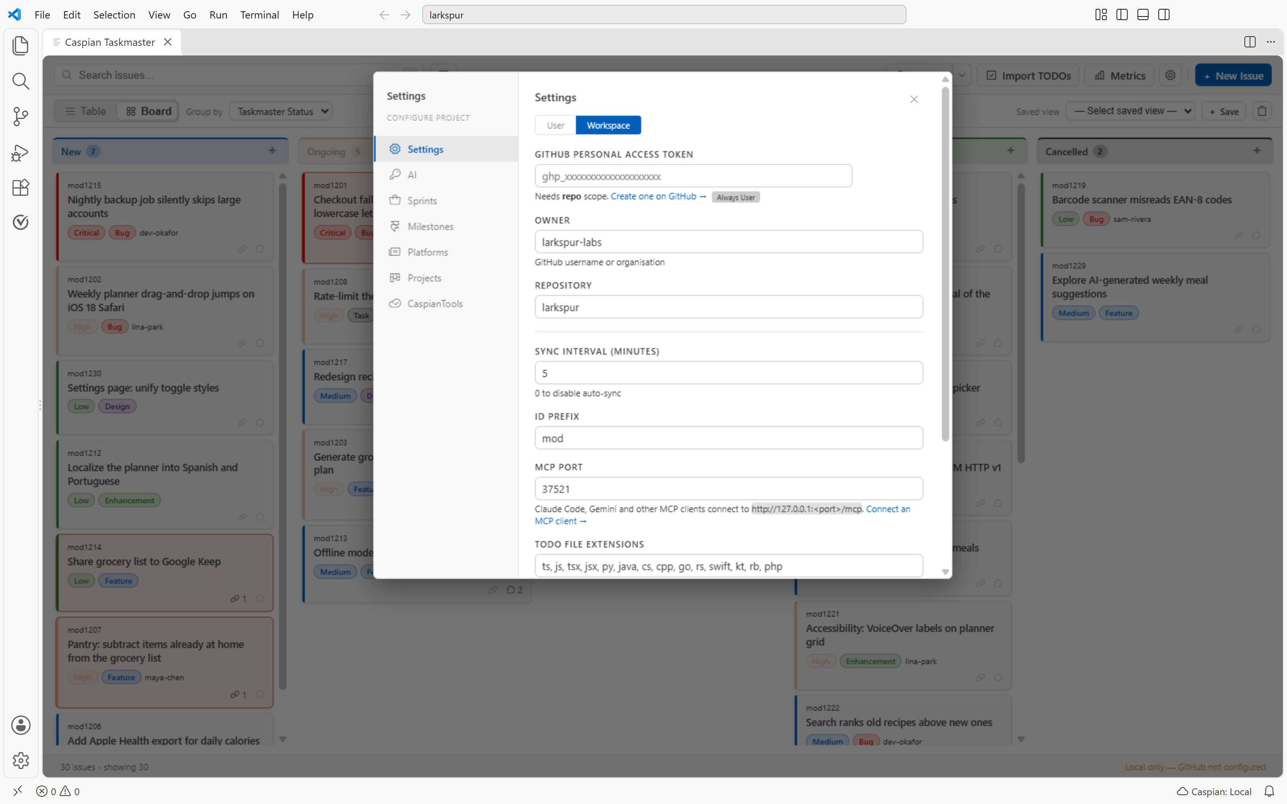Click errors and warnings count in status bar
The width and height of the screenshot is (1287, 804).
tap(58, 791)
